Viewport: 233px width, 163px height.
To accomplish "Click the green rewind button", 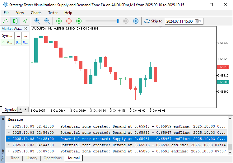I will click(x=79, y=21).
